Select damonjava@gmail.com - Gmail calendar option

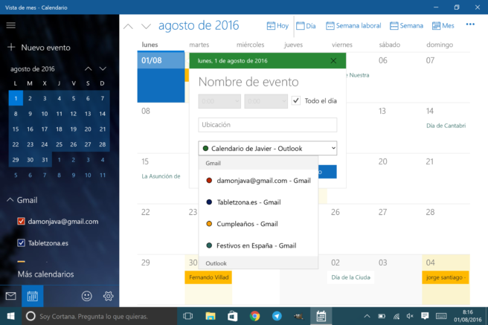[x=258, y=181]
